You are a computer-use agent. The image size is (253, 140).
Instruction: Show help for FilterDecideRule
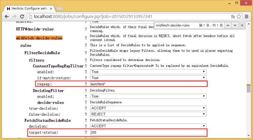coord(86,53)
